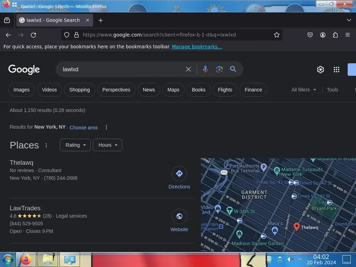Open the file manager from taskbar
The height and width of the screenshot is (267, 356).
point(48,259)
